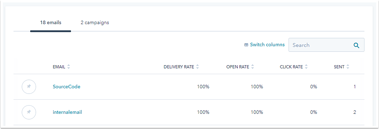
Task: Click the CLICK RATE column header
Action: 291,67
